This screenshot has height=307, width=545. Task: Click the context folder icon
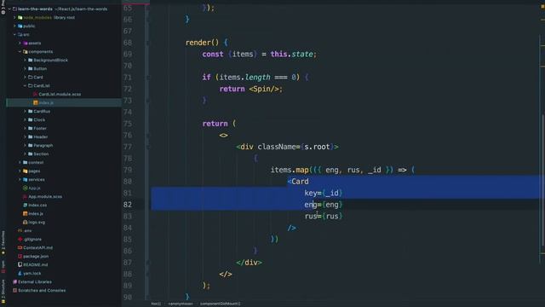[x=25, y=163]
